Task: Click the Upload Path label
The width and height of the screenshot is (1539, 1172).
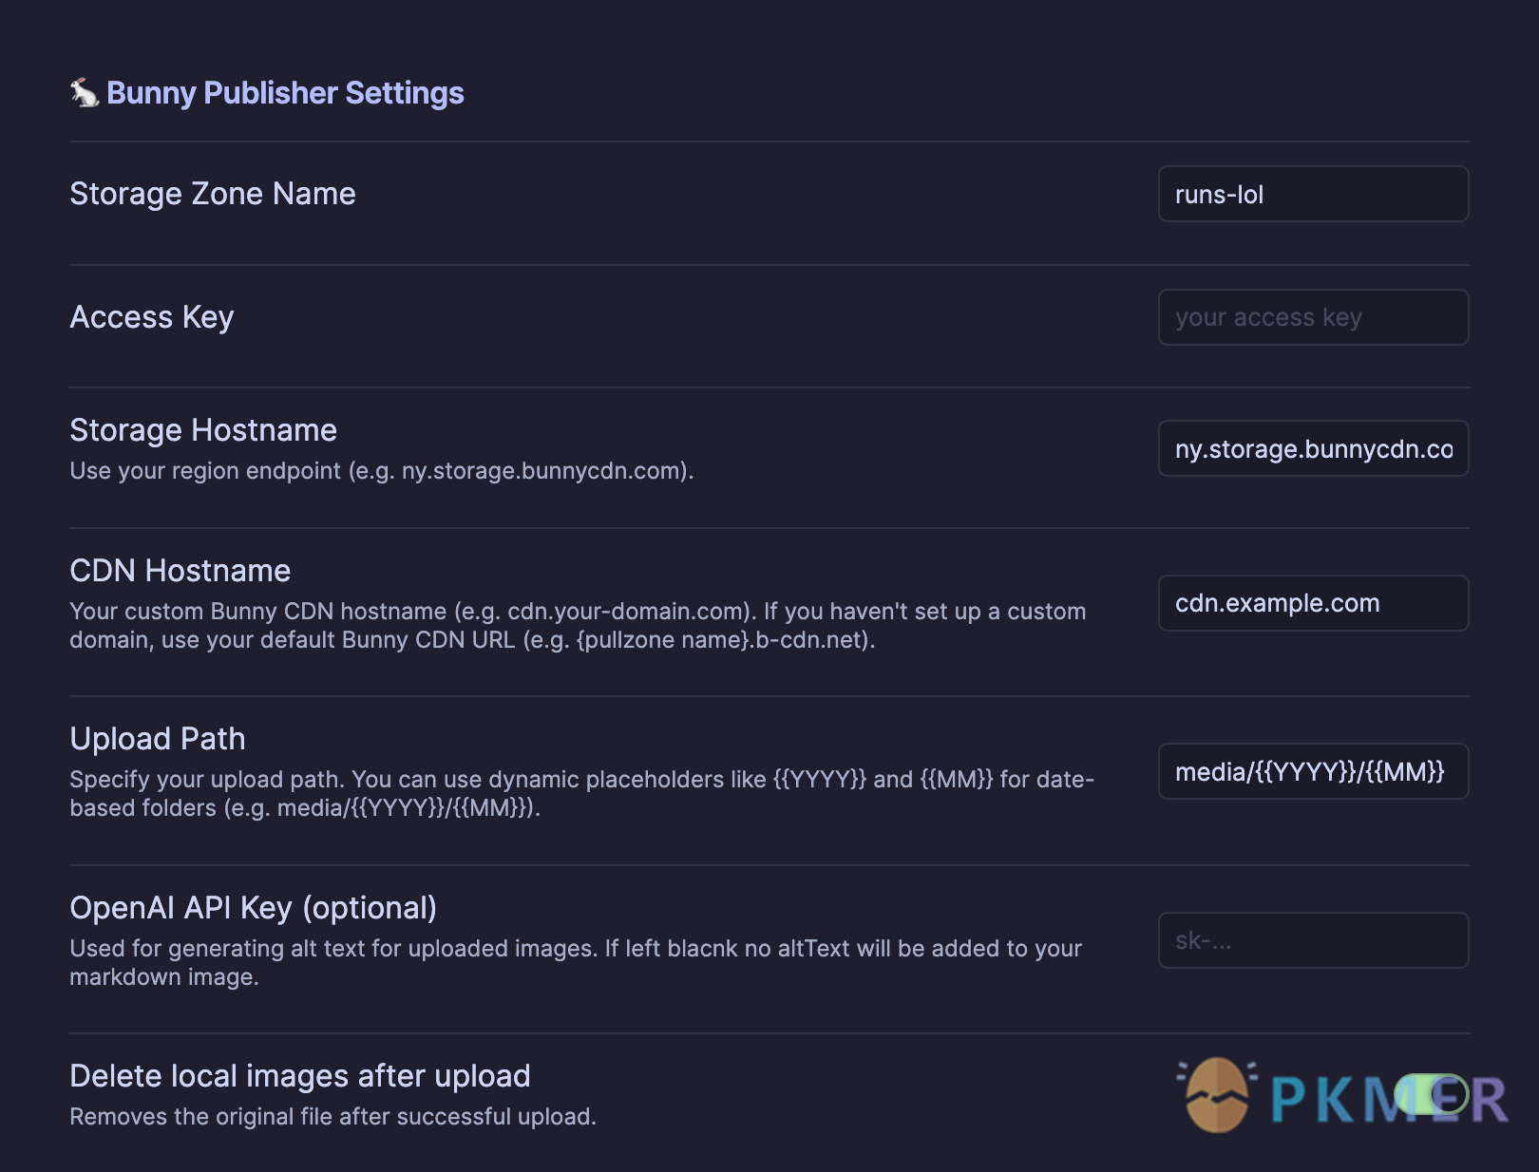Action: pos(158,739)
